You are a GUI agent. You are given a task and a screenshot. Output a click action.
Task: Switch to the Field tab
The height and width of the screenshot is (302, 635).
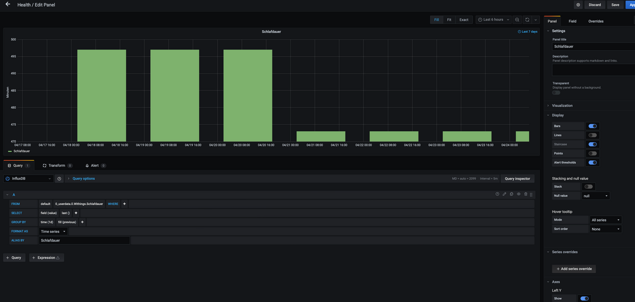point(572,21)
